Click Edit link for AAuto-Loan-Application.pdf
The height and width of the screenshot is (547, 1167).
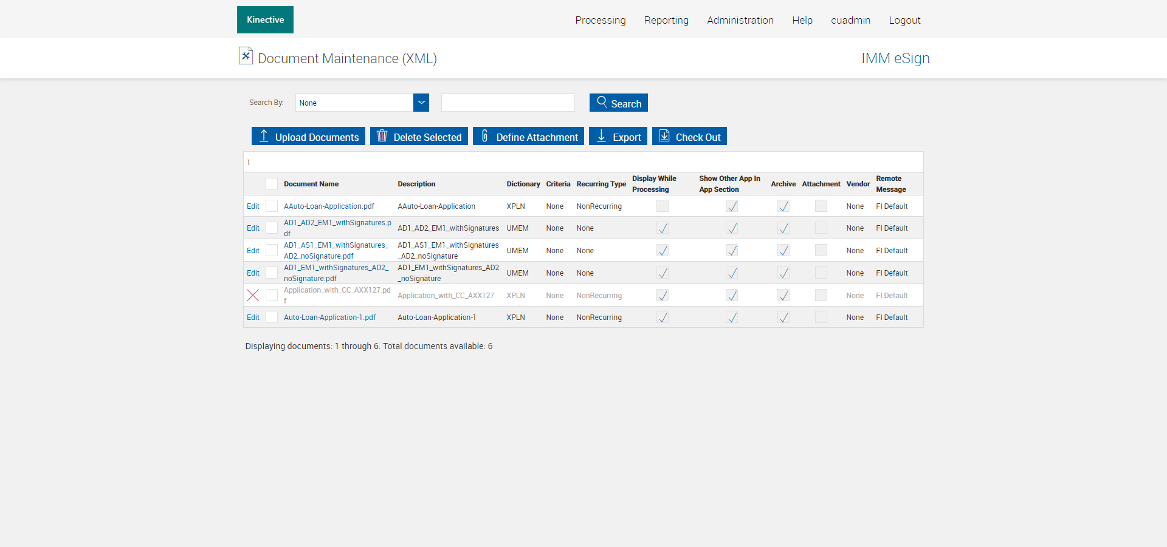point(253,206)
